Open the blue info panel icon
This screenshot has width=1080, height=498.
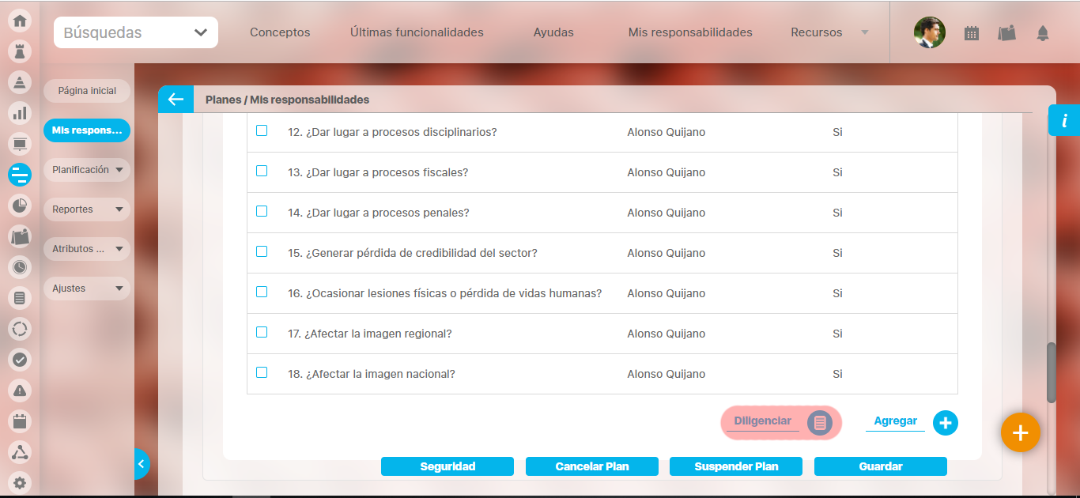coord(1064,120)
